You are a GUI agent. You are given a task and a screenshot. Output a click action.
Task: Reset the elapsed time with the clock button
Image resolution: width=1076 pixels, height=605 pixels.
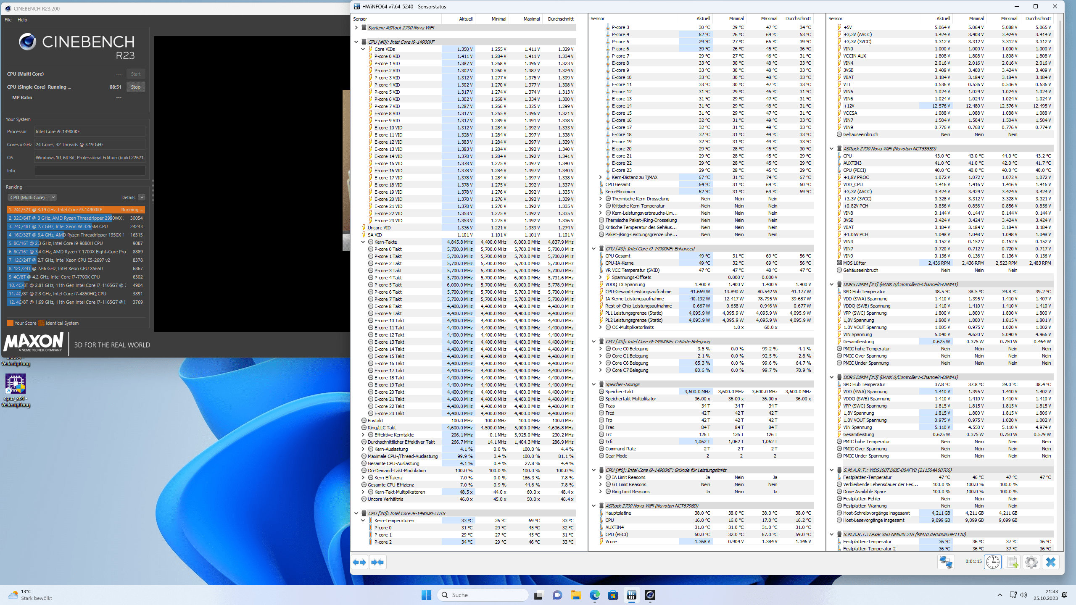point(993,562)
